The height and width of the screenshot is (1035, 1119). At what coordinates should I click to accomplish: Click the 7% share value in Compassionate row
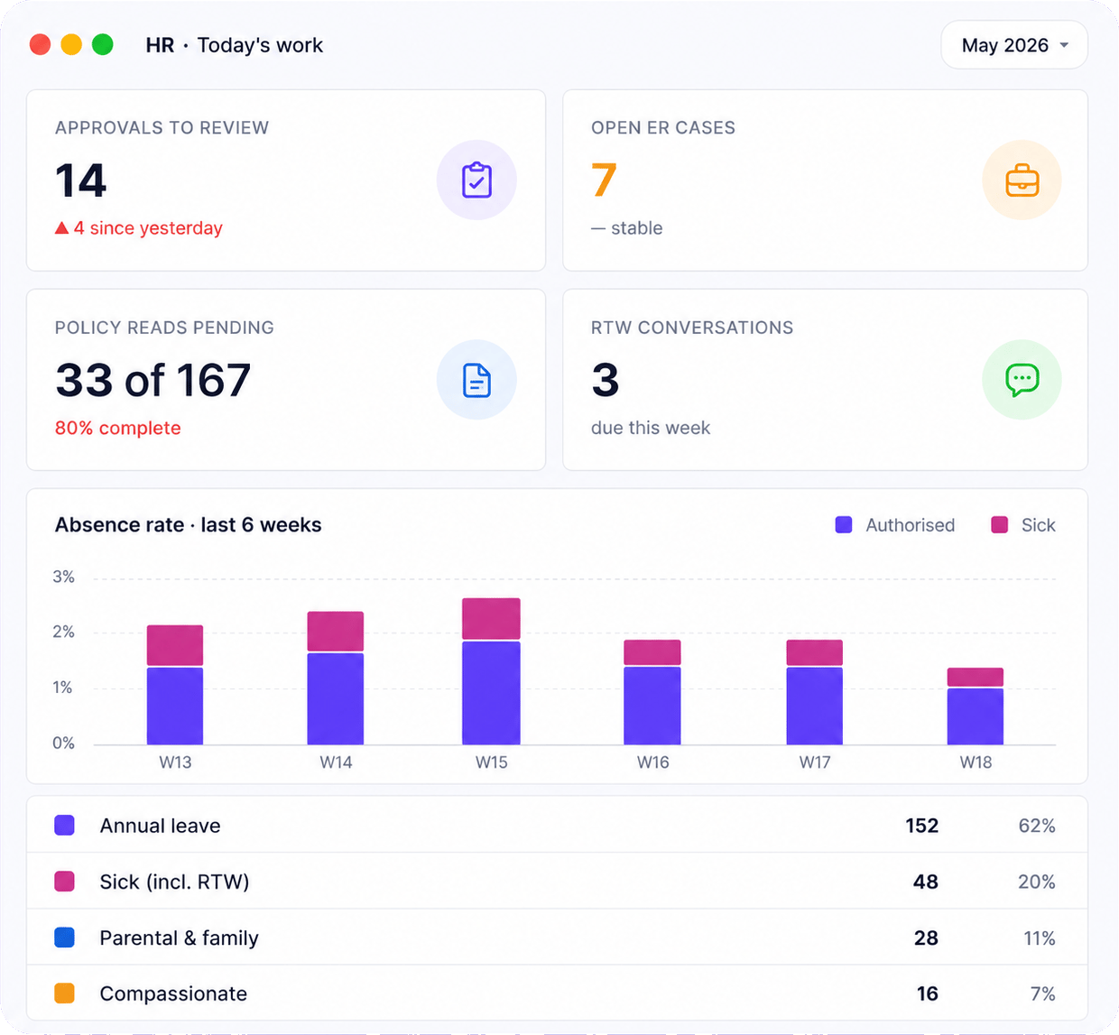[1043, 993]
